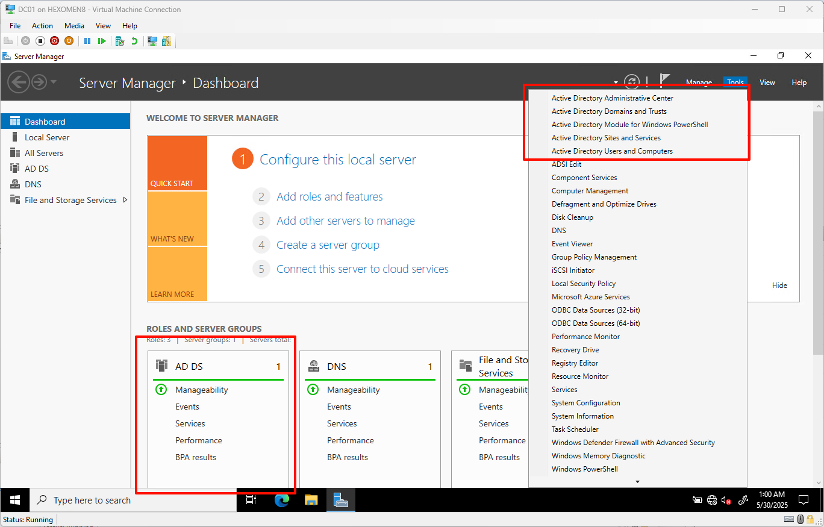This screenshot has width=824, height=527.
Task: Click the power plug icon in the system tray
Action: tap(698, 500)
